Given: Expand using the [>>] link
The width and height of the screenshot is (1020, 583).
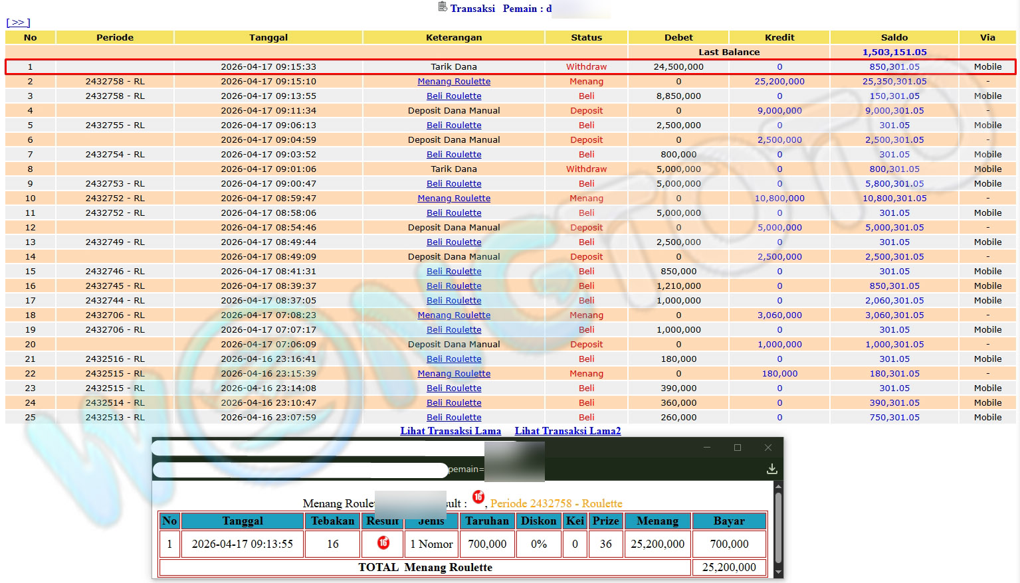Looking at the screenshot, I should (x=18, y=23).
